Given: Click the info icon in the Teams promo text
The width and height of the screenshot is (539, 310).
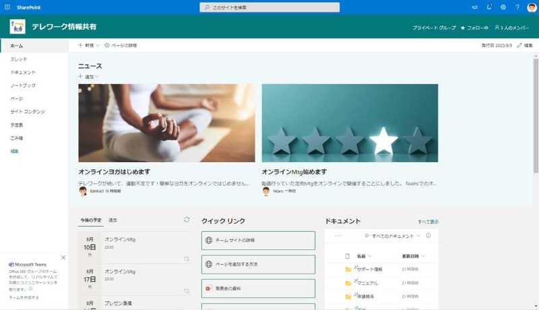Looking at the screenshot, I should [x=30, y=288].
